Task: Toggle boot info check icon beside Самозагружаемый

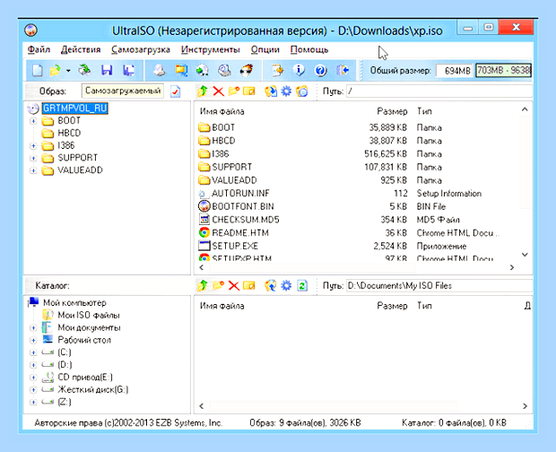Action: point(176,91)
